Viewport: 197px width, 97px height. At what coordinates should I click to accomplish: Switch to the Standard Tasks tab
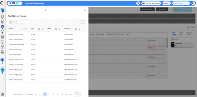[190, 34]
